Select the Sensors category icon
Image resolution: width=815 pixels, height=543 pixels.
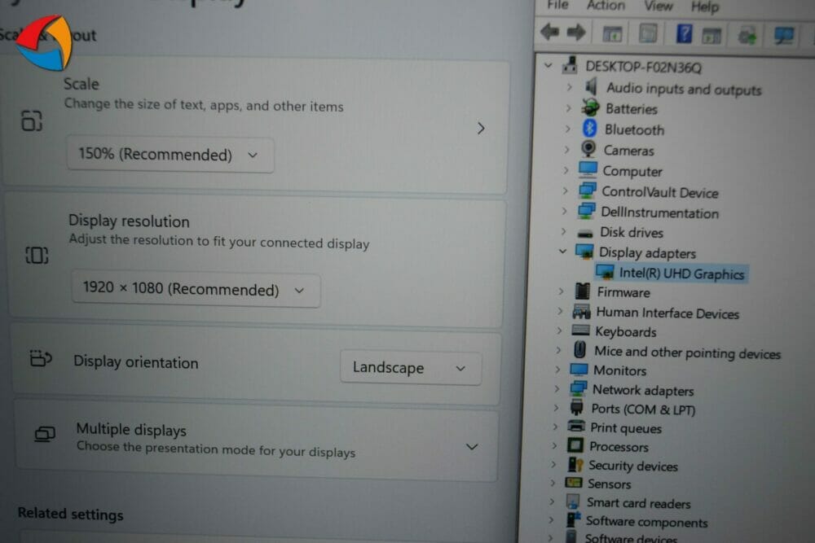pos(573,482)
